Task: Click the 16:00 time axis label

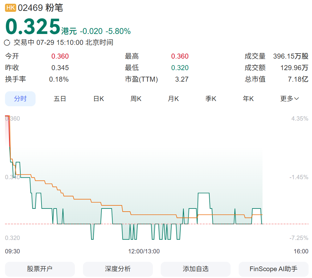Action: click(301, 252)
